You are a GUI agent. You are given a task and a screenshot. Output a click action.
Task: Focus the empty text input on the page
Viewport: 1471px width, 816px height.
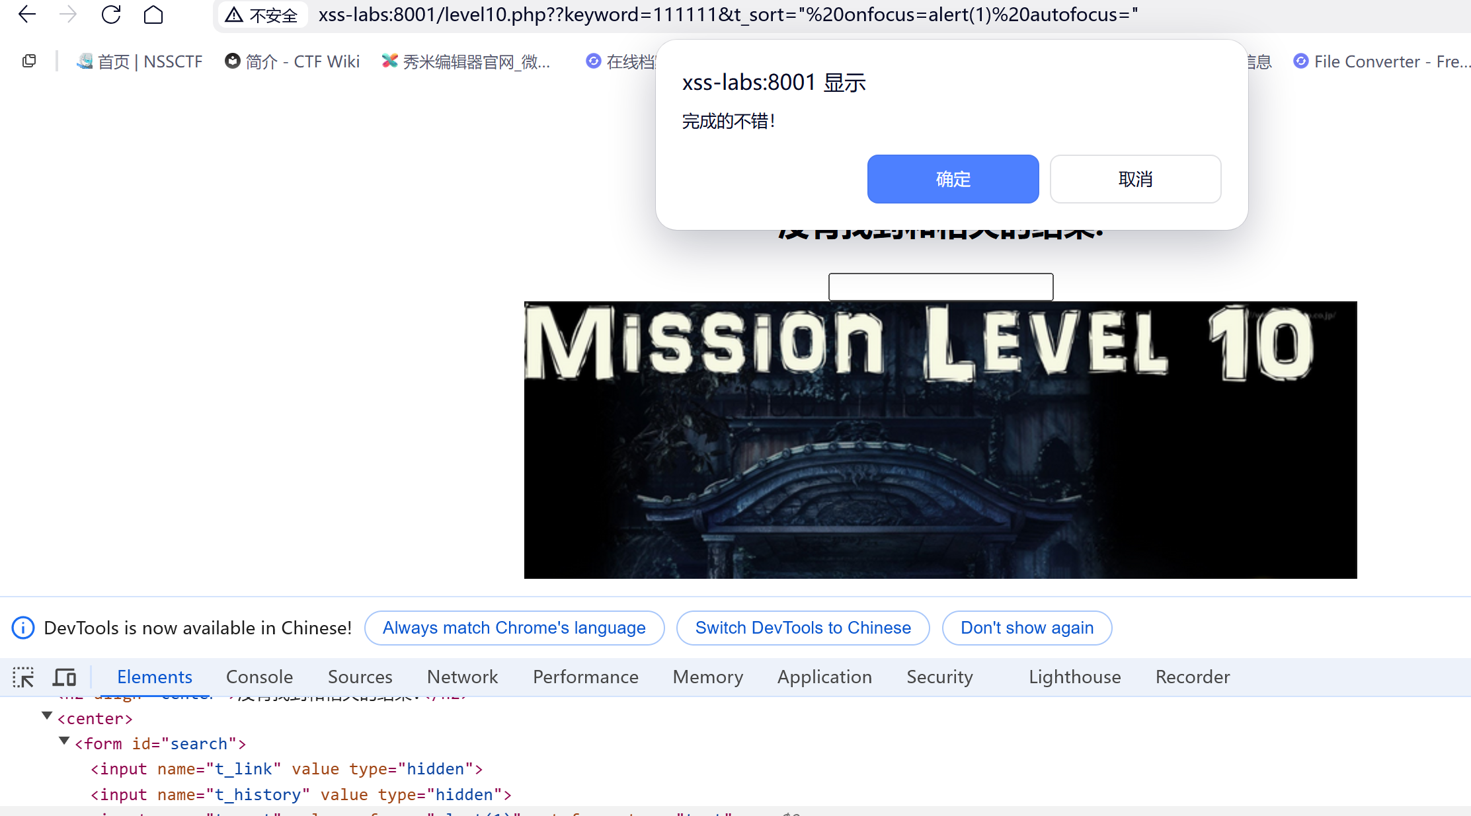click(x=940, y=287)
